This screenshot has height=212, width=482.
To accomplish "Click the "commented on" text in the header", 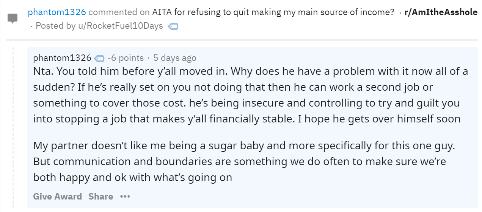I will point(119,12).
